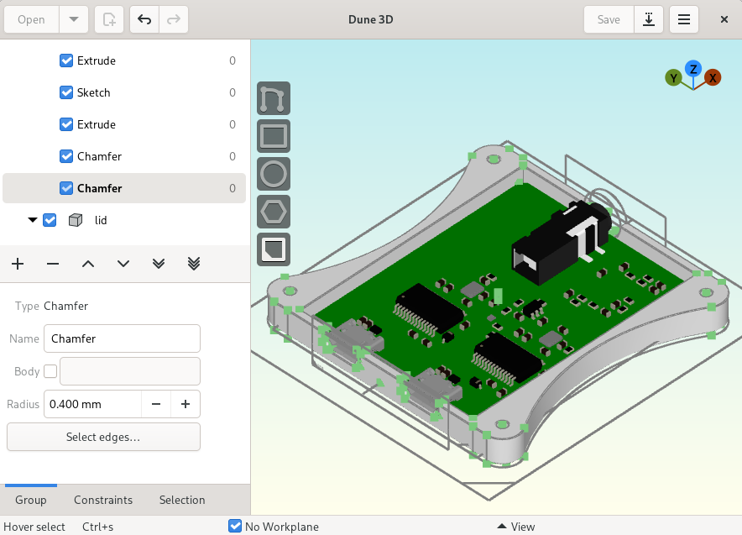Screen dimensions: 742x535
Task: Toggle the Sketch group checkbox
Action: [66, 92]
